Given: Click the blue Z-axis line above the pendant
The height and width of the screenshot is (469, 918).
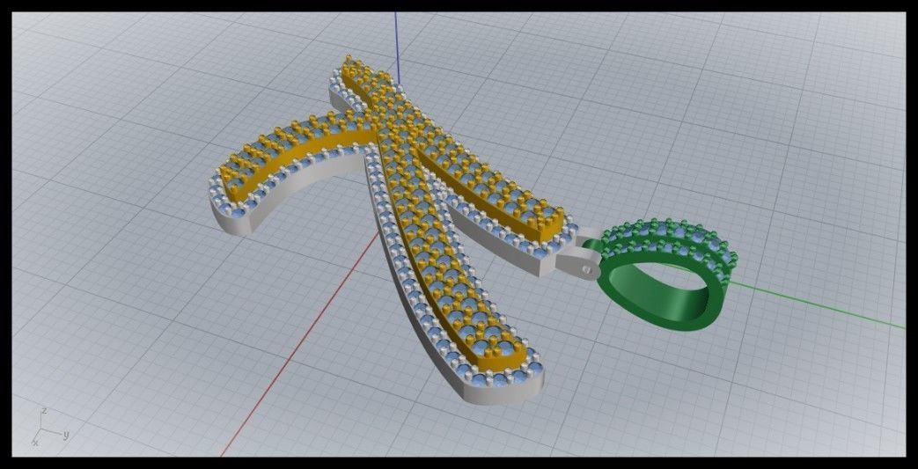Looking at the screenshot, I should click(397, 48).
